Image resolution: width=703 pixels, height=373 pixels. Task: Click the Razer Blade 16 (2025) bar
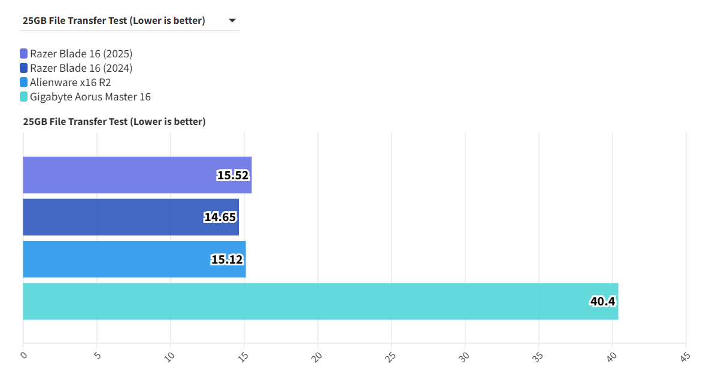pyautogui.click(x=120, y=175)
